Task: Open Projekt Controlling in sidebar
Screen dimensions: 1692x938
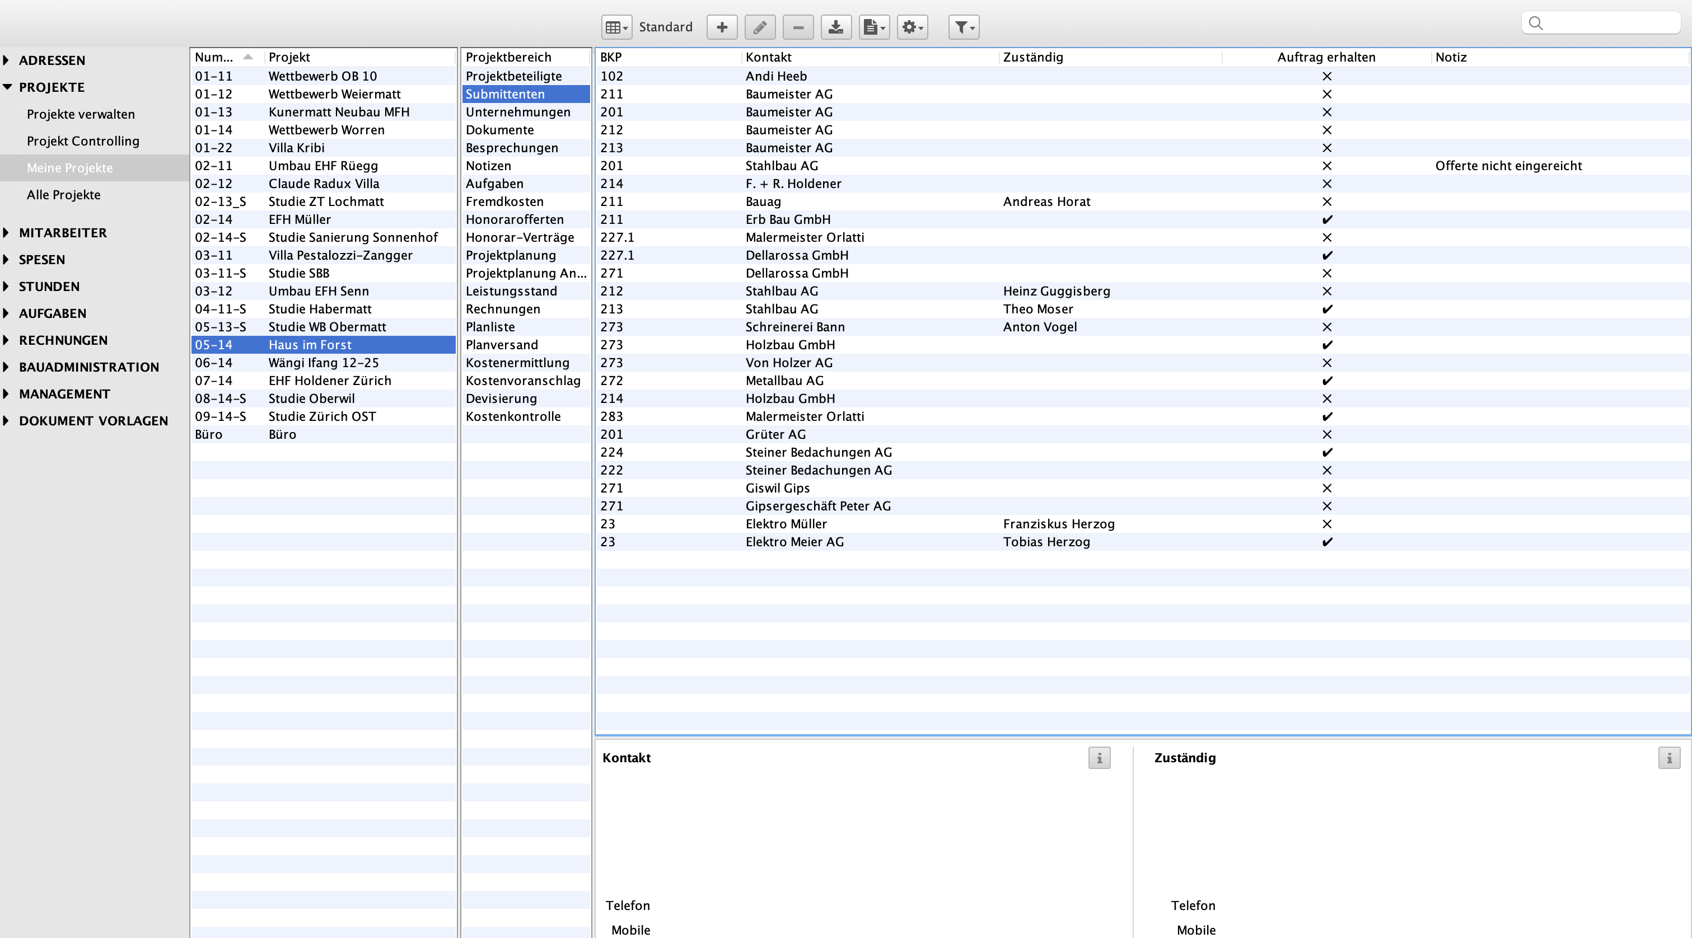Action: [83, 141]
